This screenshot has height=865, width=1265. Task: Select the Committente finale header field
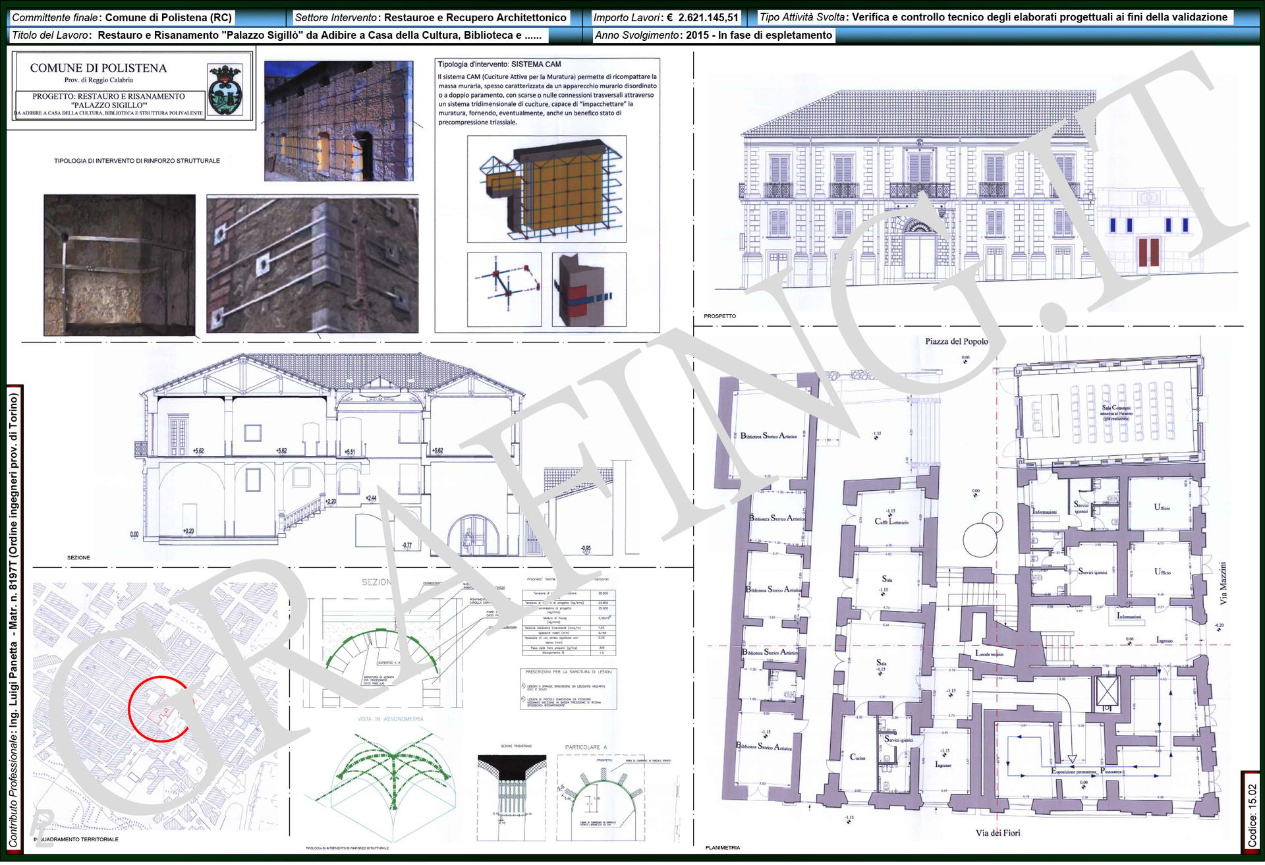(x=122, y=18)
